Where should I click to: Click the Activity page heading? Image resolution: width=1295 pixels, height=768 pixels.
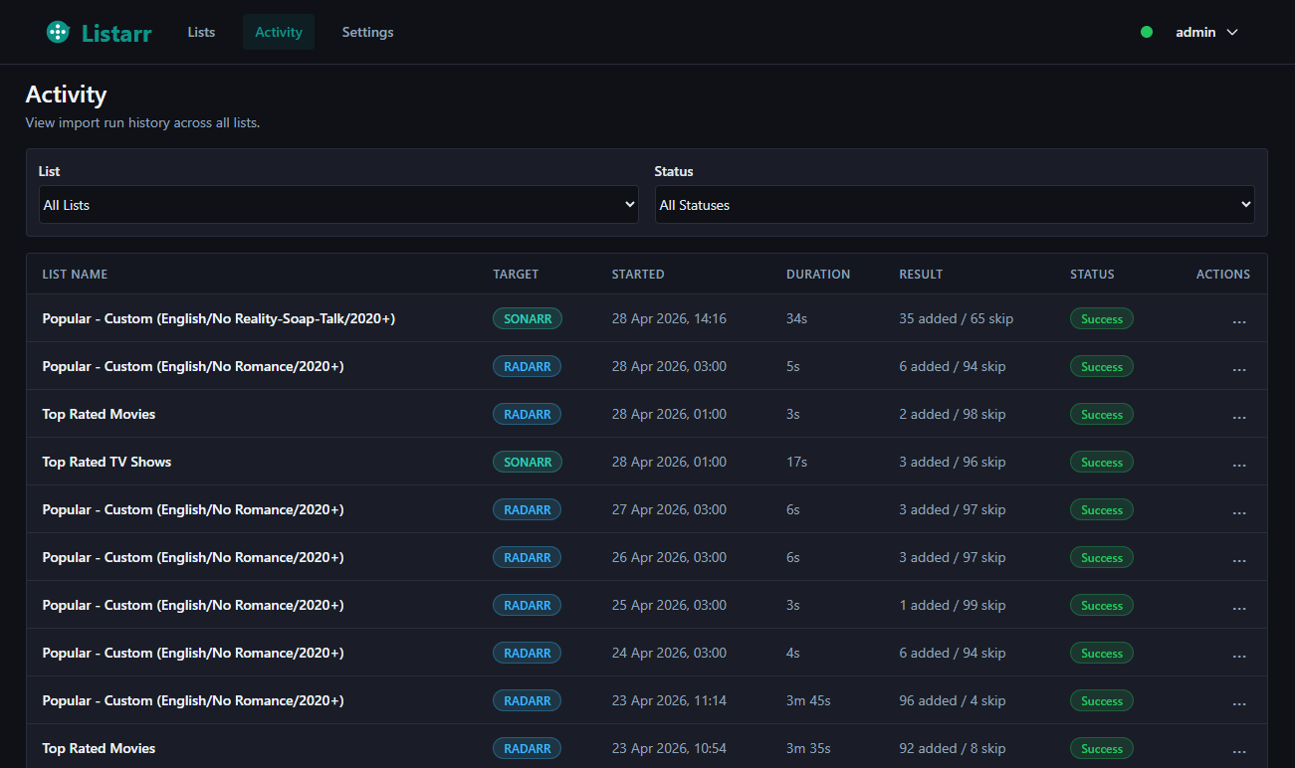(66, 95)
